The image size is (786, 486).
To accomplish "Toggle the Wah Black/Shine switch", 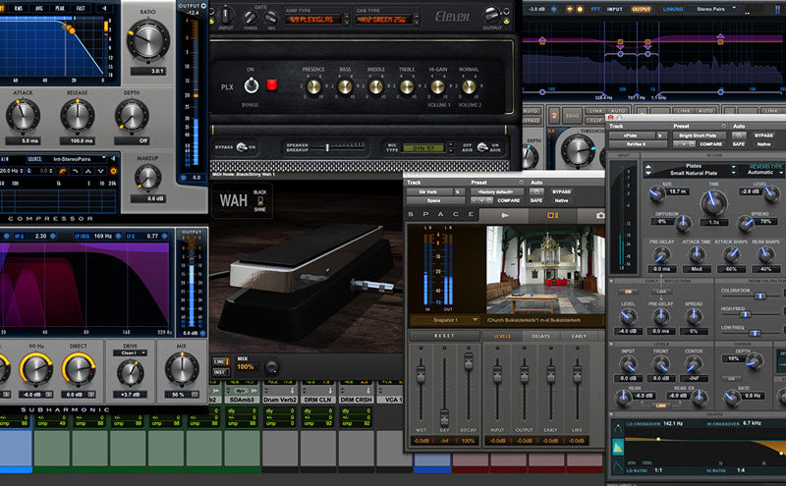I will point(260,201).
